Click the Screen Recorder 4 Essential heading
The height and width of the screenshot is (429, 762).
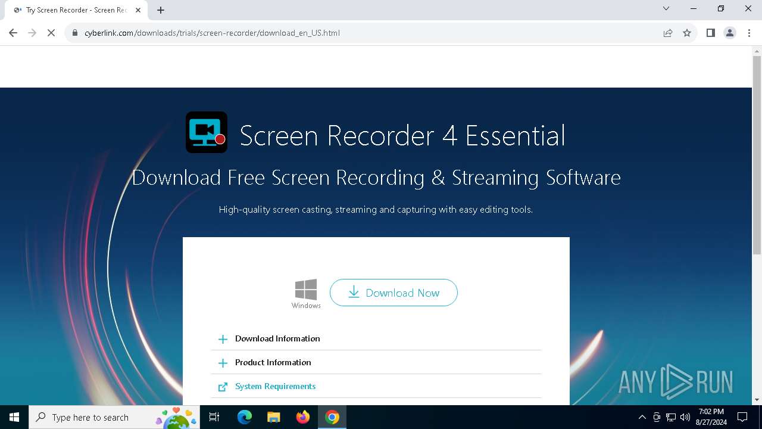click(402, 135)
